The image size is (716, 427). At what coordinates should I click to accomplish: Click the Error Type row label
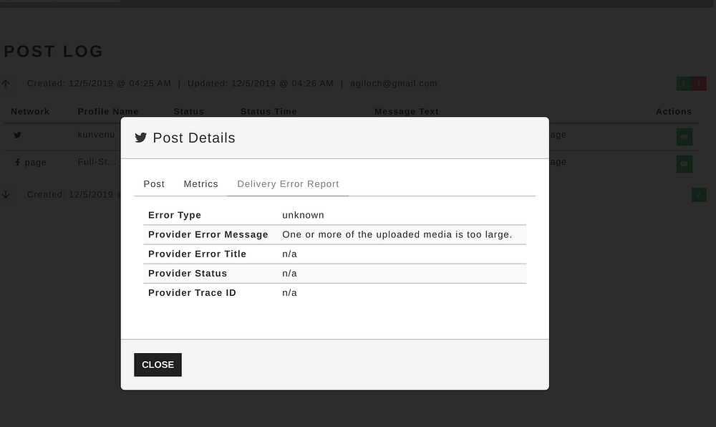(x=175, y=215)
